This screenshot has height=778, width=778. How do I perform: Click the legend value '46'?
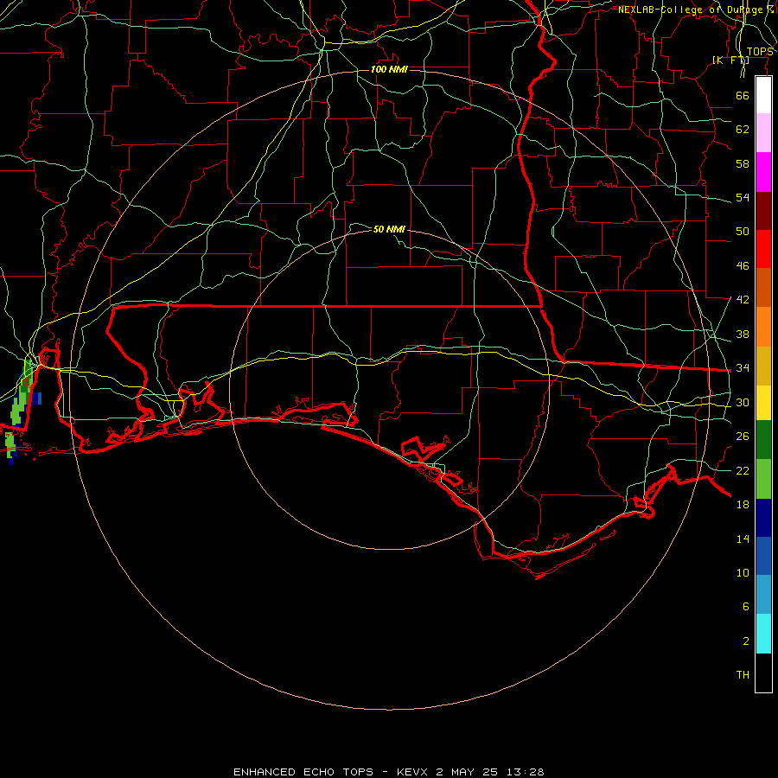[743, 266]
